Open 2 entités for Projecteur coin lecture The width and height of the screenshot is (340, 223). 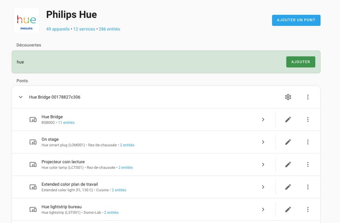pyautogui.click(x=126, y=168)
